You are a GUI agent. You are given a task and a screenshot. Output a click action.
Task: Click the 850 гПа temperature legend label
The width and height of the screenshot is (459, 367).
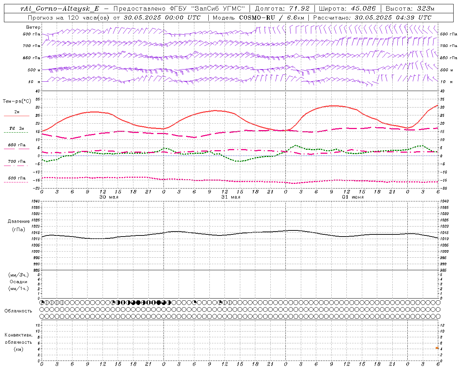(x=17, y=145)
